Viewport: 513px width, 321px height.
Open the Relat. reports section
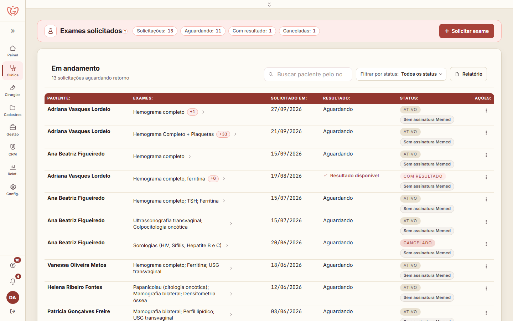click(x=13, y=170)
